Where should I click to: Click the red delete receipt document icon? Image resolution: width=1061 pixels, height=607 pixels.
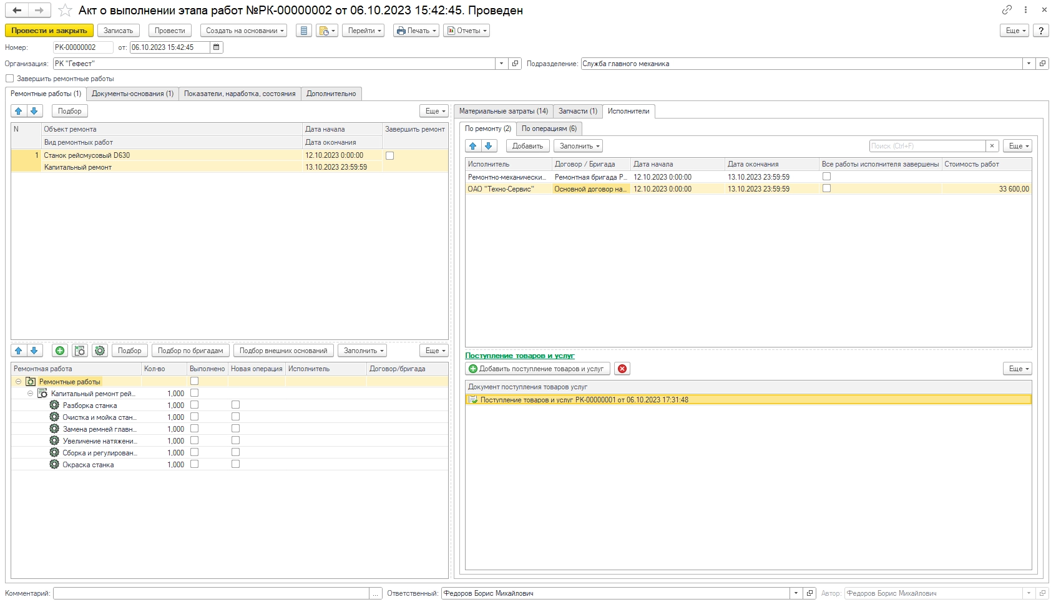(622, 369)
